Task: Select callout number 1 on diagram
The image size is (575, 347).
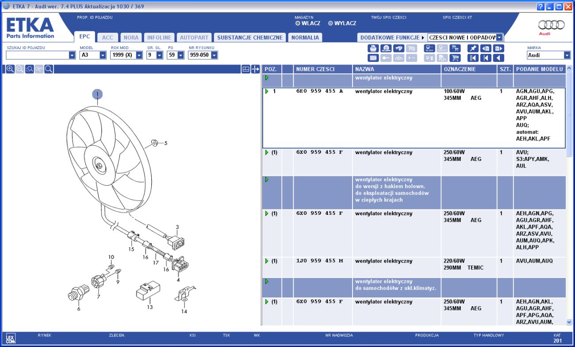Action: [x=97, y=94]
